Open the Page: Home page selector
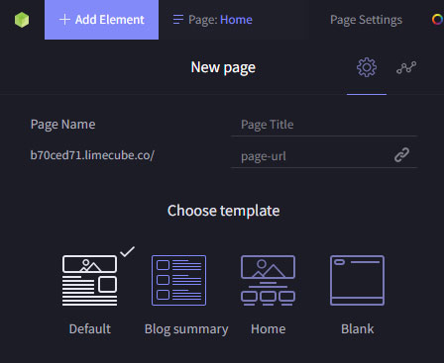 click(x=213, y=20)
